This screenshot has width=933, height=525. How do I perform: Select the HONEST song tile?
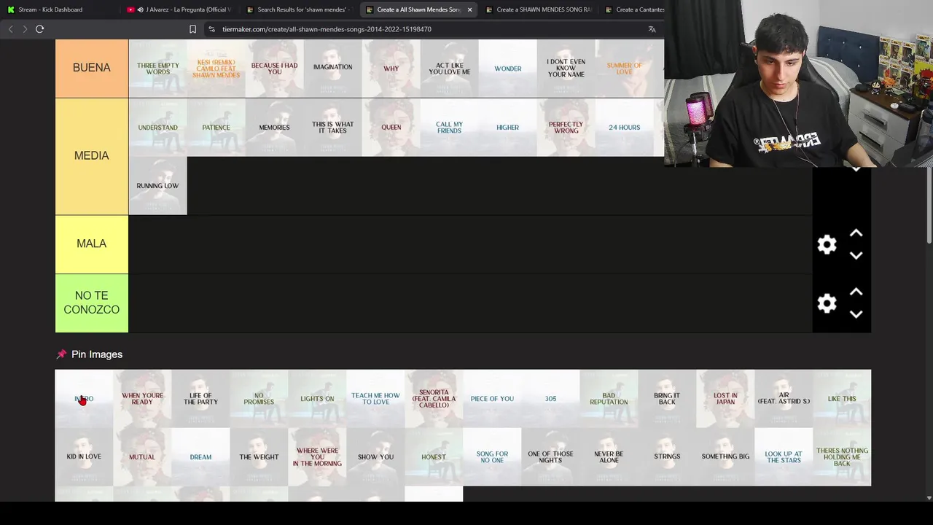[434, 457]
